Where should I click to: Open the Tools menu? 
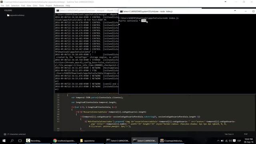(x=42, y=6)
